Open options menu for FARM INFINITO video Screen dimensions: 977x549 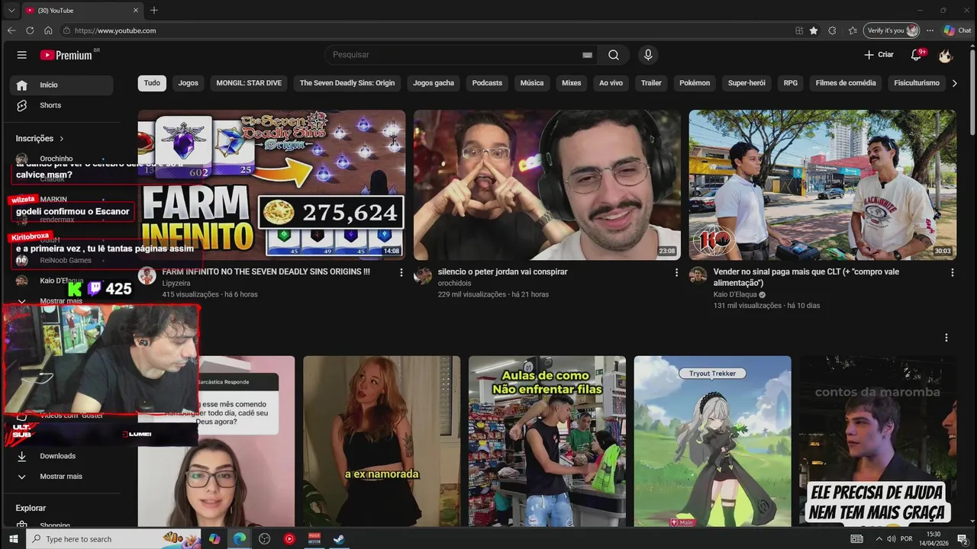pos(401,272)
